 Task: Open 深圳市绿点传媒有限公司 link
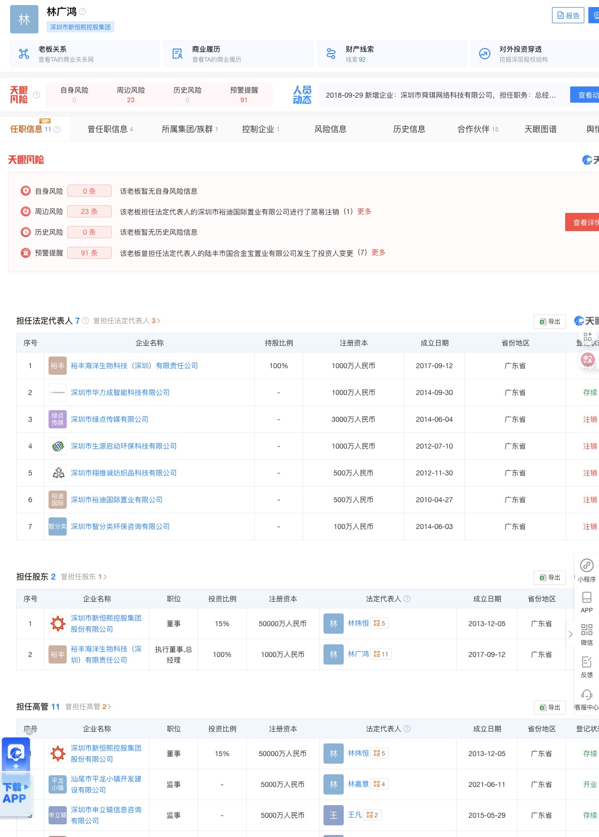[110, 419]
